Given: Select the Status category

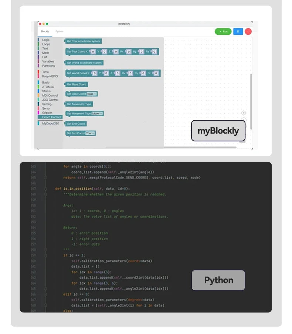Looking at the screenshot, I should pyautogui.click(x=46, y=91).
